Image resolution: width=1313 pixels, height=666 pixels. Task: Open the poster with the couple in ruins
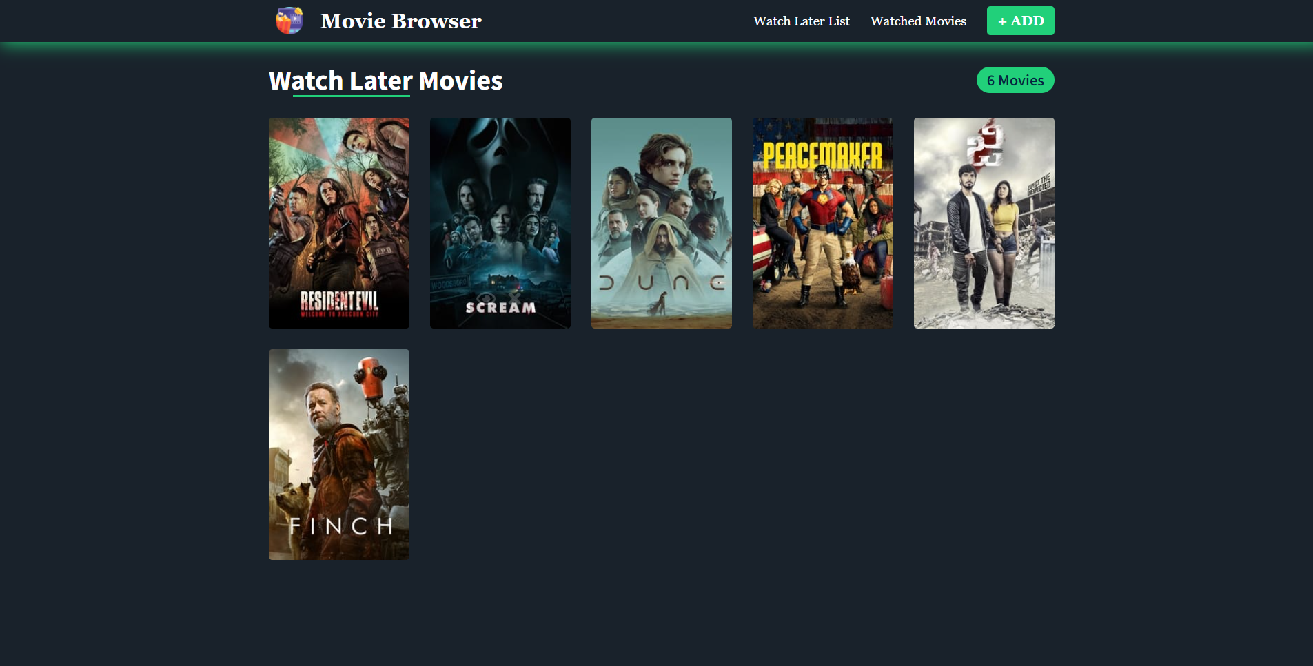(984, 223)
